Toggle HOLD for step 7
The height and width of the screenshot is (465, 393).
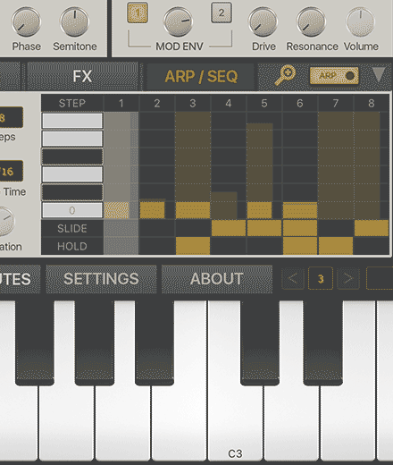(x=336, y=246)
